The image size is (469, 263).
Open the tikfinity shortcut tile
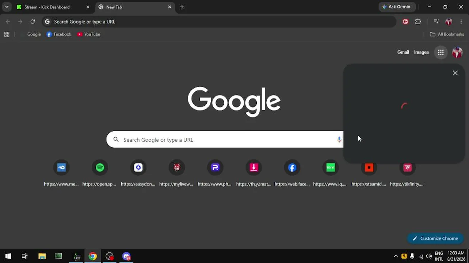(x=407, y=167)
